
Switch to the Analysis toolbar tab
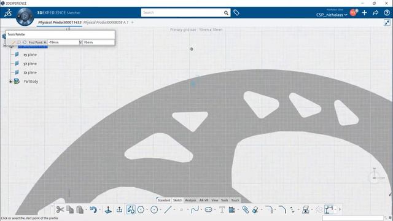pyautogui.click(x=190, y=200)
